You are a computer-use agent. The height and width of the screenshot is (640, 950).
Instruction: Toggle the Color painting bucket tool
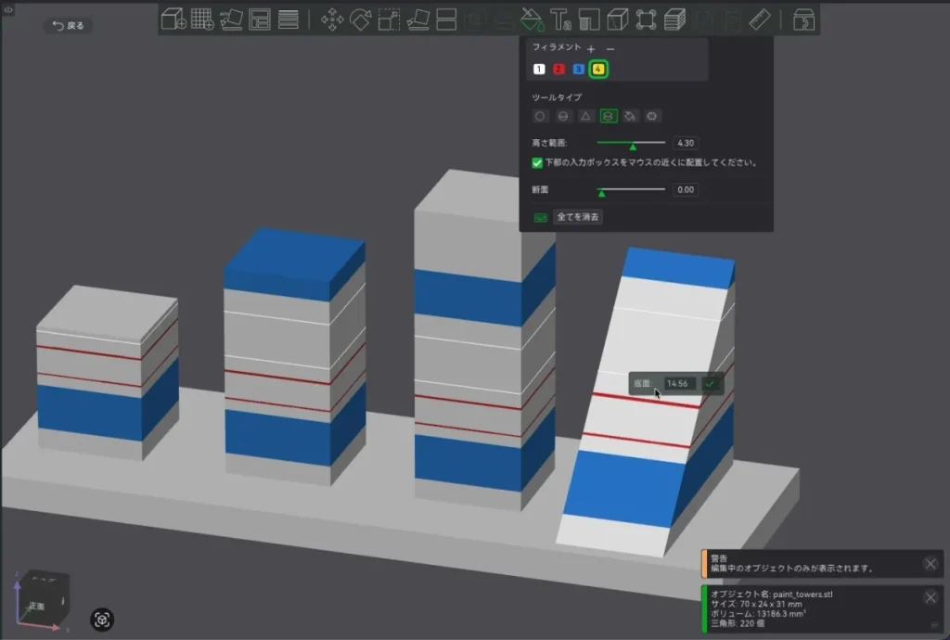tap(532, 19)
